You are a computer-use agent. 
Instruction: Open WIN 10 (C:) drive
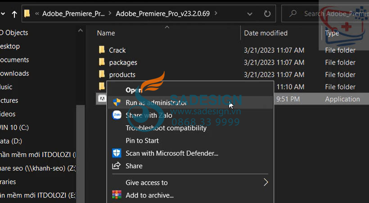[x=14, y=128]
